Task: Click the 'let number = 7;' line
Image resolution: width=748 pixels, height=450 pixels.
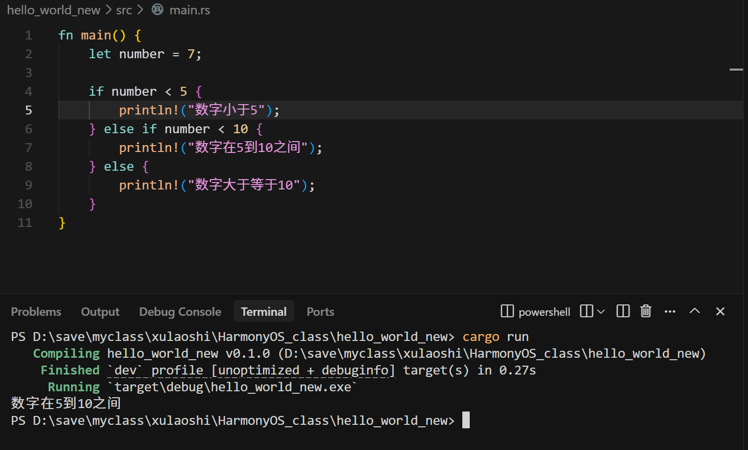Action: pos(145,54)
